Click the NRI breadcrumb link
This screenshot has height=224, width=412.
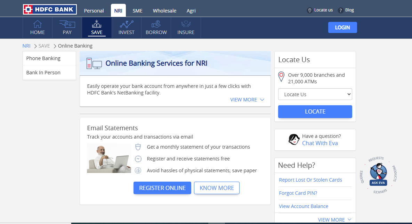coord(26,46)
